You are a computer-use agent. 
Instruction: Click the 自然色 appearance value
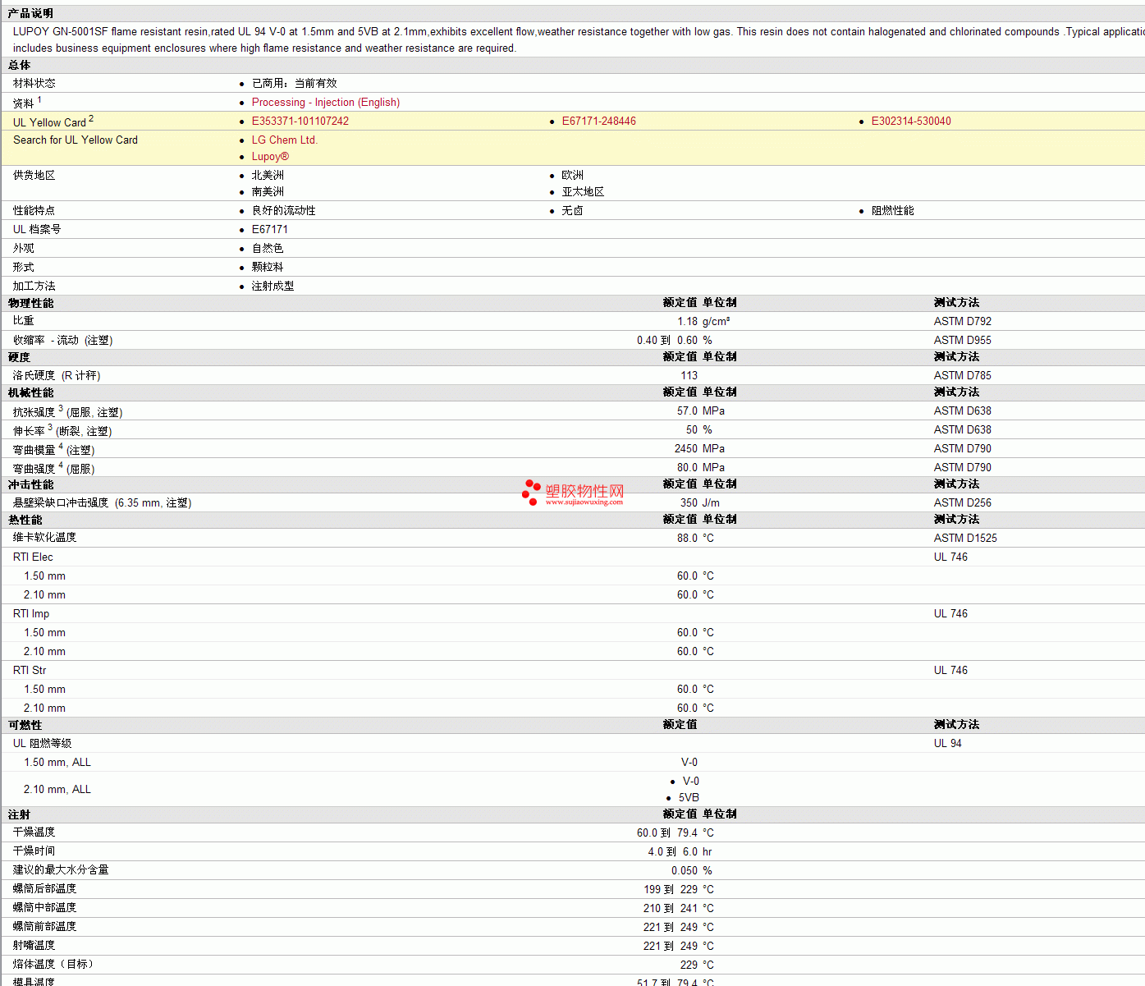[x=268, y=249]
